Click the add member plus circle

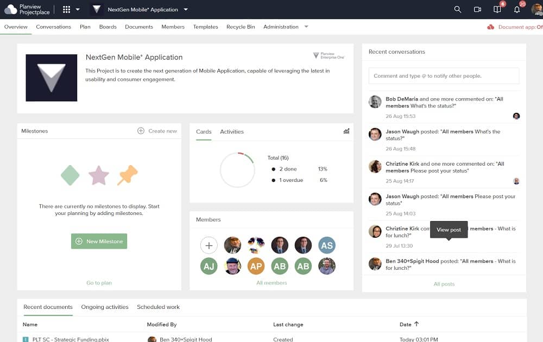(x=209, y=245)
